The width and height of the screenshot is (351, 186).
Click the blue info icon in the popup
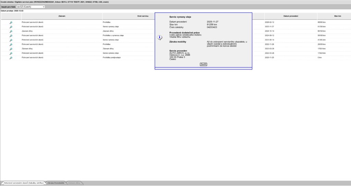pyautogui.click(x=160, y=38)
